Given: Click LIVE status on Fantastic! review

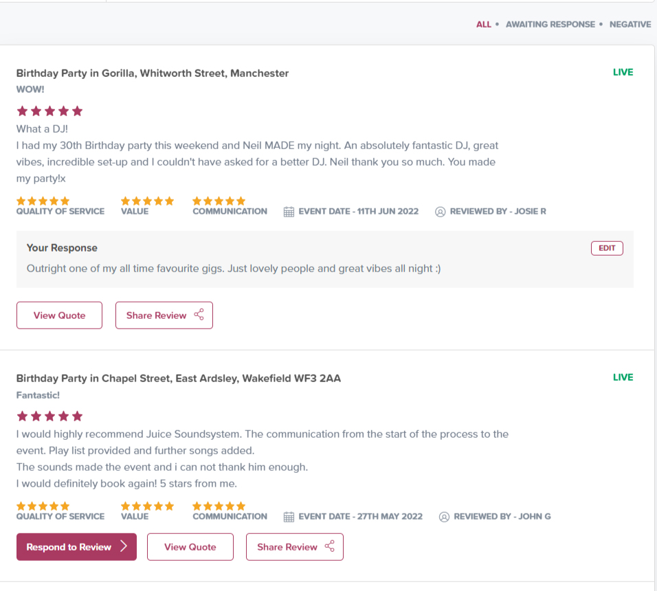Looking at the screenshot, I should 623,377.
